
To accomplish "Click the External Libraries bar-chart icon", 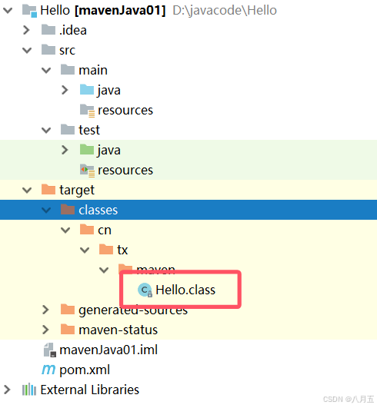I will (x=29, y=390).
